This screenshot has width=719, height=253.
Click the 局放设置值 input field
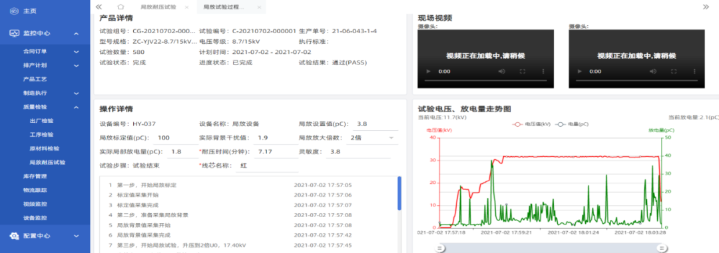[x=375, y=124]
